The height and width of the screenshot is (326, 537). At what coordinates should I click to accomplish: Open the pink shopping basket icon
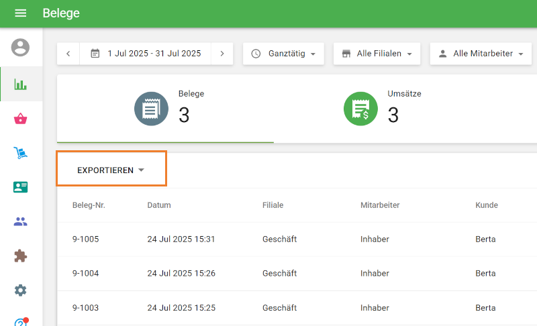21,119
